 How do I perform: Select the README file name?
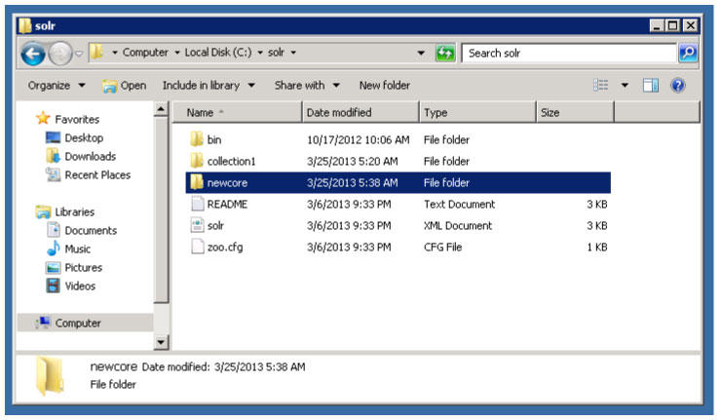(227, 204)
